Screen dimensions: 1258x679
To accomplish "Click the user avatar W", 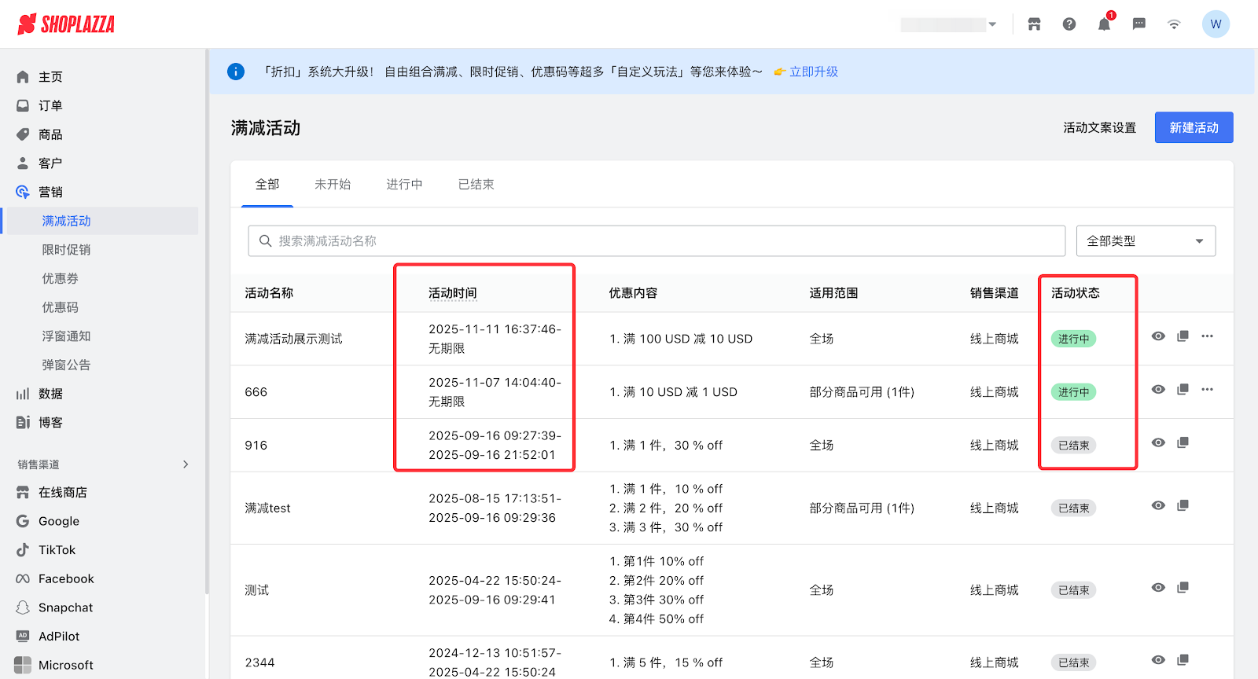I will 1216,24.
